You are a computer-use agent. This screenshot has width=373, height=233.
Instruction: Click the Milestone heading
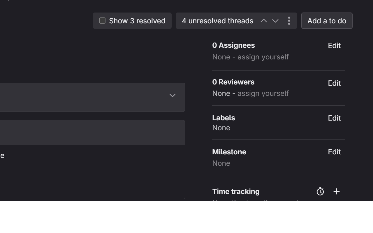(229, 152)
